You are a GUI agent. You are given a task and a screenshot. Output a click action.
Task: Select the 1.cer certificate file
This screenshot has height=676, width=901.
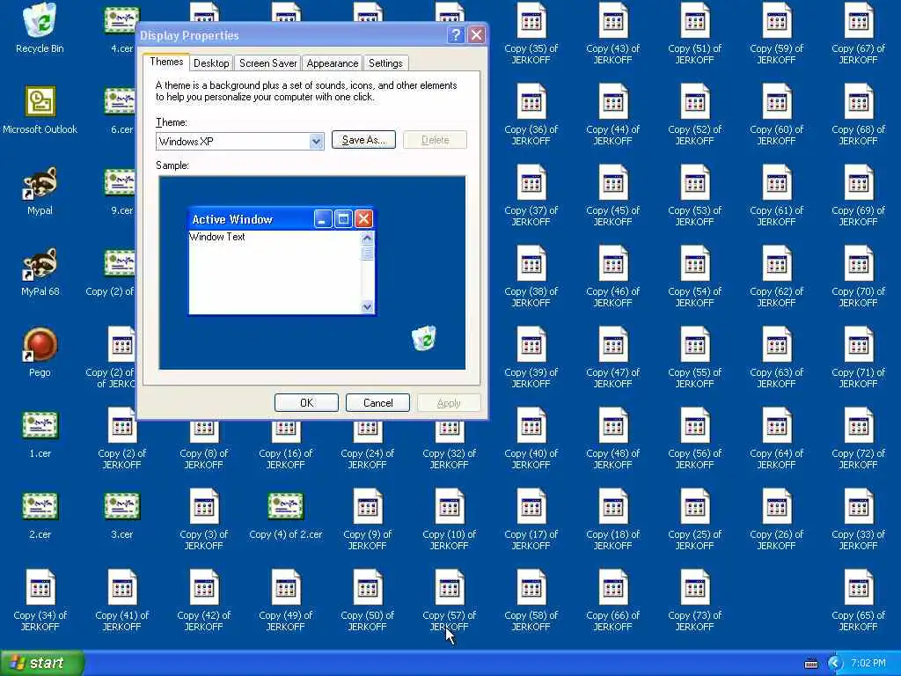(40, 425)
